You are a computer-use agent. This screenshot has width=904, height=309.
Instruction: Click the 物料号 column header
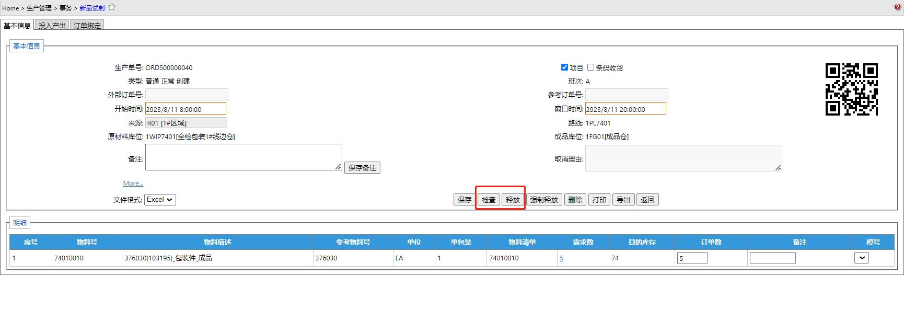tap(87, 242)
